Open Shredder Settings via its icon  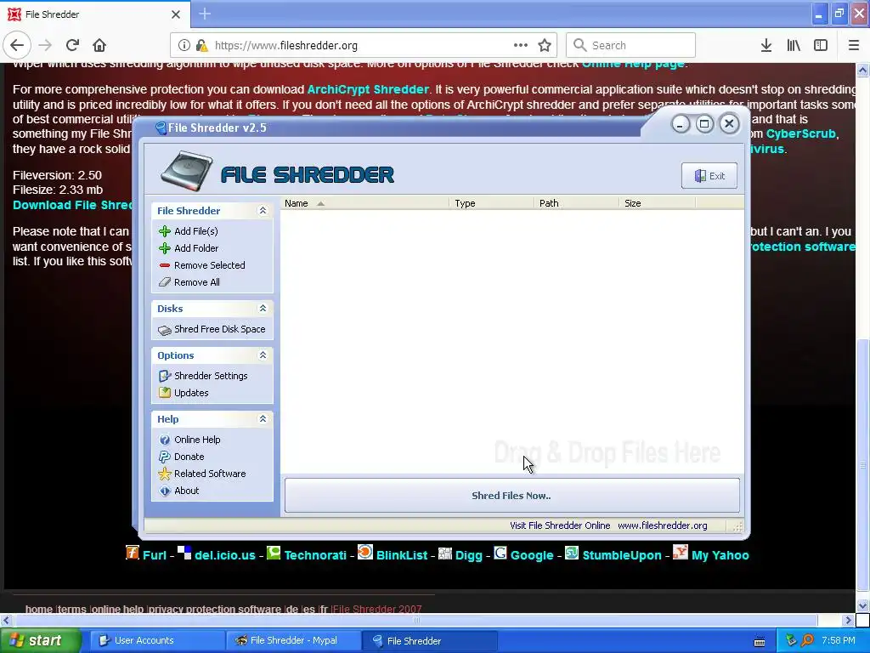[x=165, y=376]
